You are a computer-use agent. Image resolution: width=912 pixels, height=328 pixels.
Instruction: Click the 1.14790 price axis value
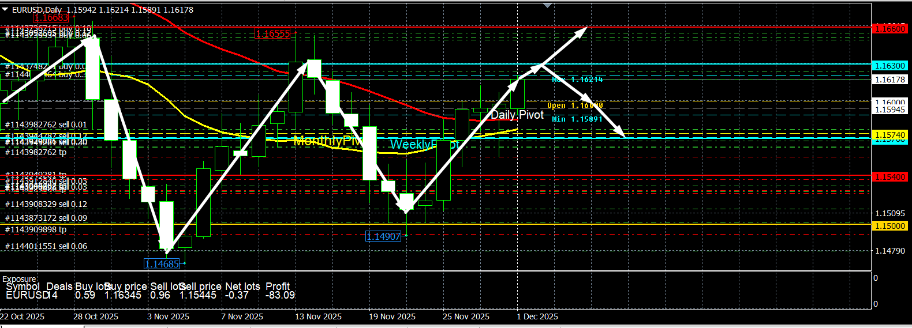tap(890, 251)
